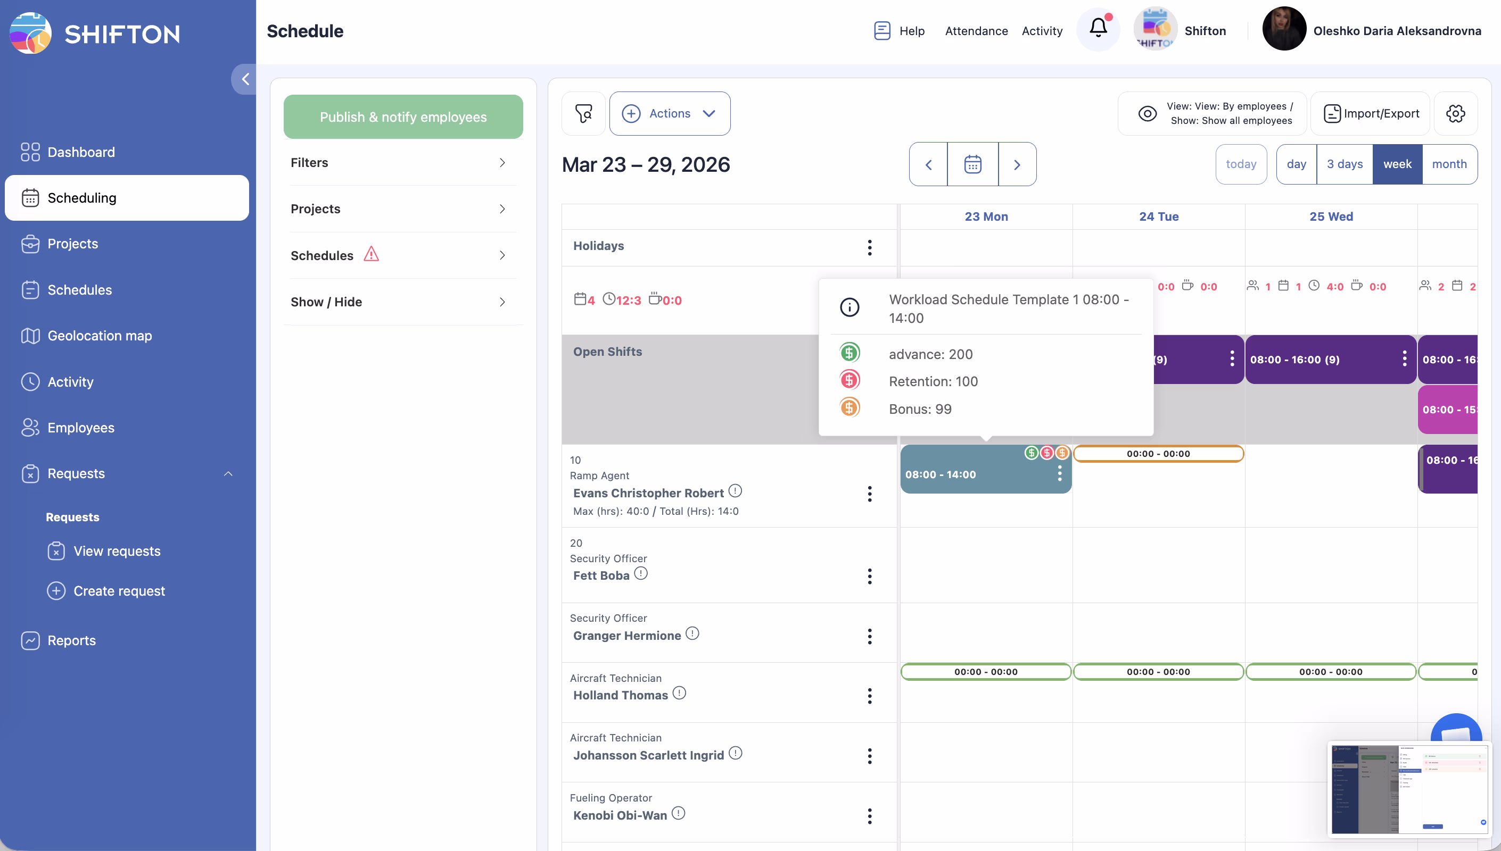Click the notification bell icon

pyautogui.click(x=1098, y=29)
